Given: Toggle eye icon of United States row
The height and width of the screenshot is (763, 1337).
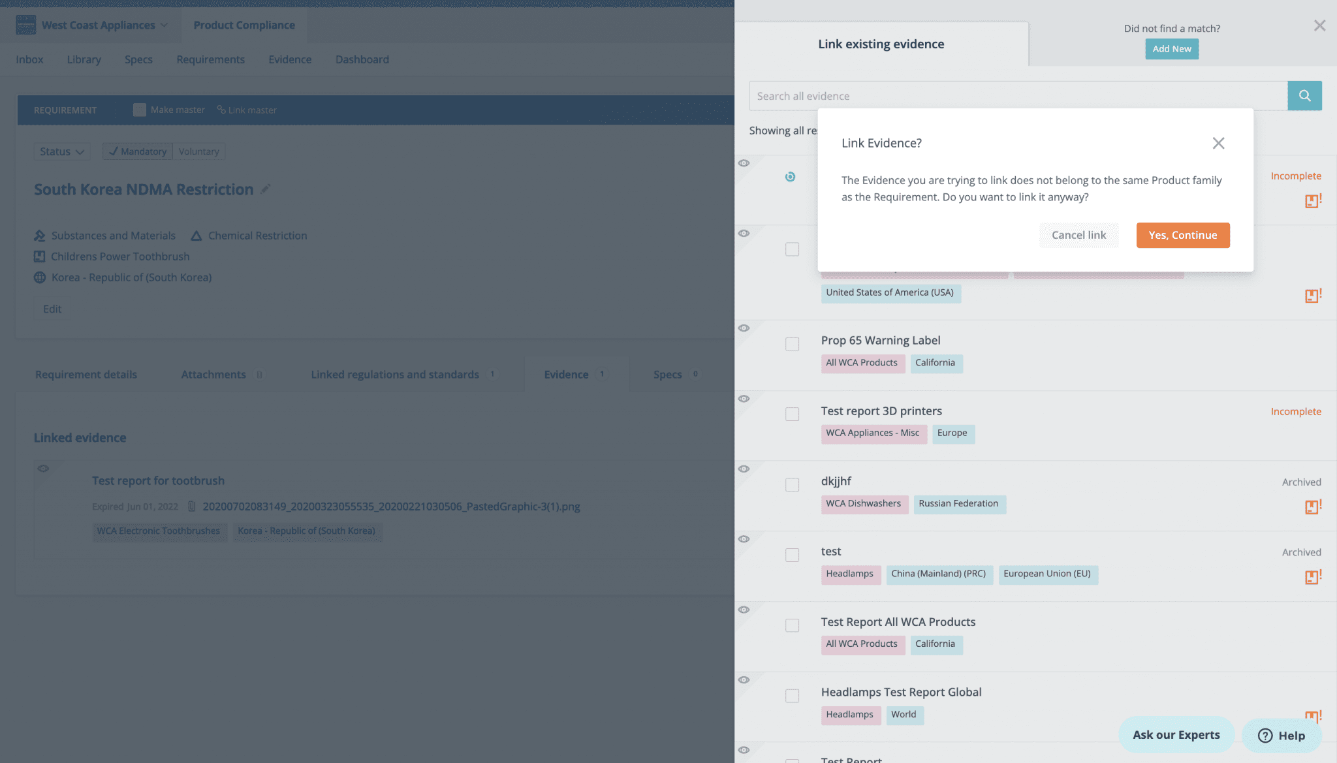Looking at the screenshot, I should pos(744,234).
